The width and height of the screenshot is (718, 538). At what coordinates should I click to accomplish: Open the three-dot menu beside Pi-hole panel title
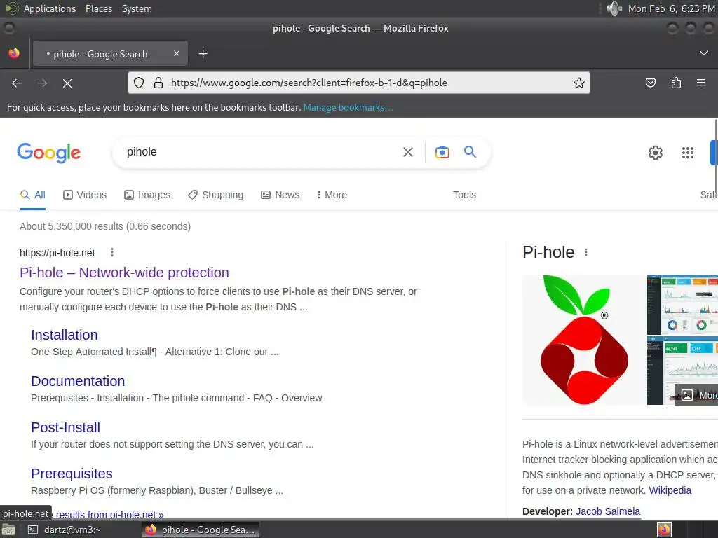tap(585, 252)
